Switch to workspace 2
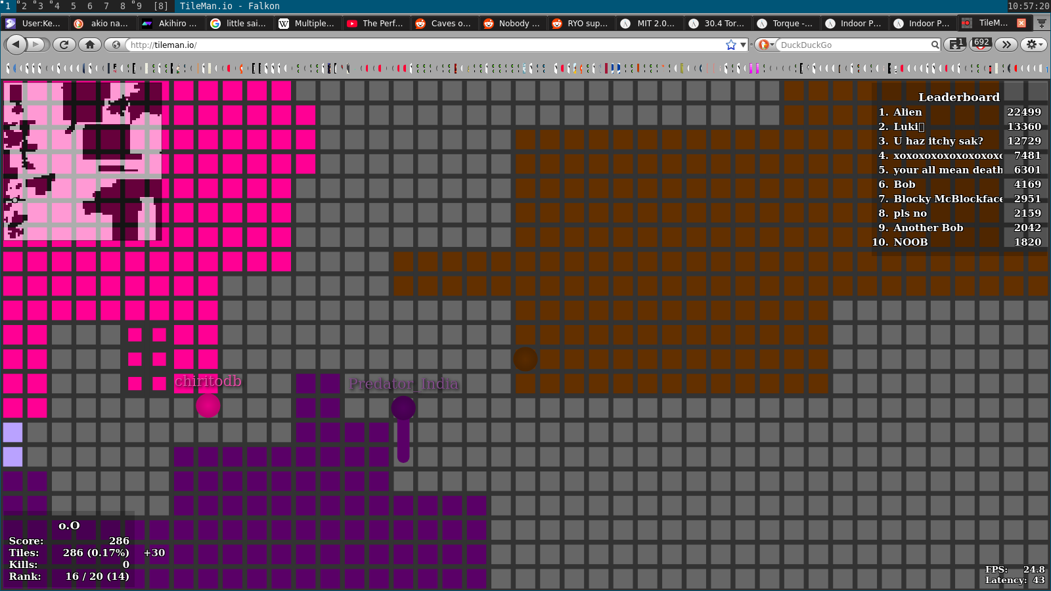1051x591 pixels. 24,6
